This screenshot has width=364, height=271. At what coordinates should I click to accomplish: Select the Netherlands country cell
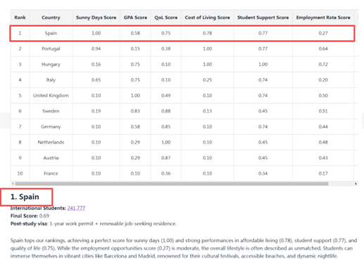[51, 142]
